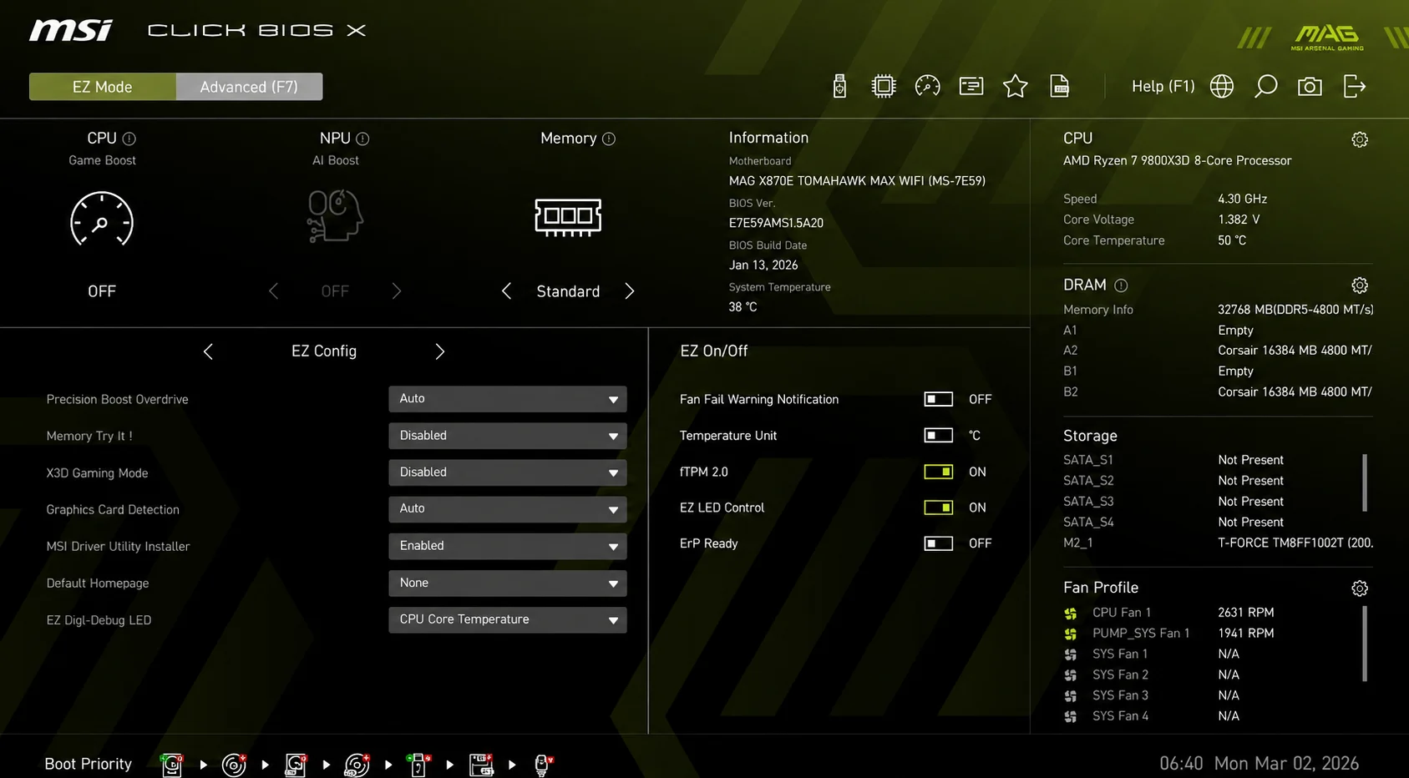The image size is (1409, 778).
Task: Click the Memory RAM module icon
Action: click(568, 216)
